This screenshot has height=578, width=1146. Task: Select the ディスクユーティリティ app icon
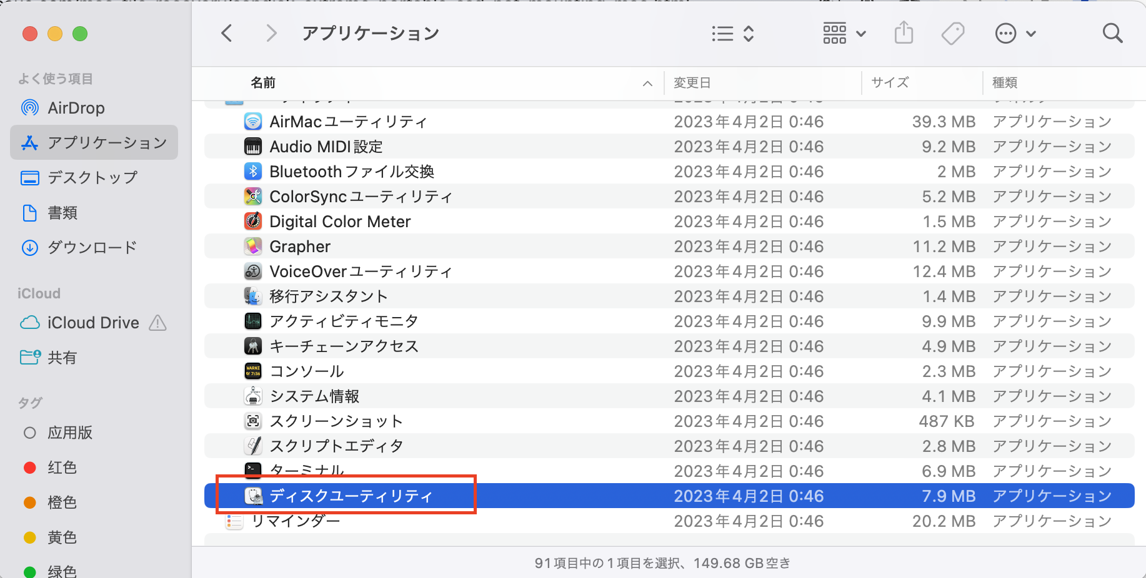(252, 495)
